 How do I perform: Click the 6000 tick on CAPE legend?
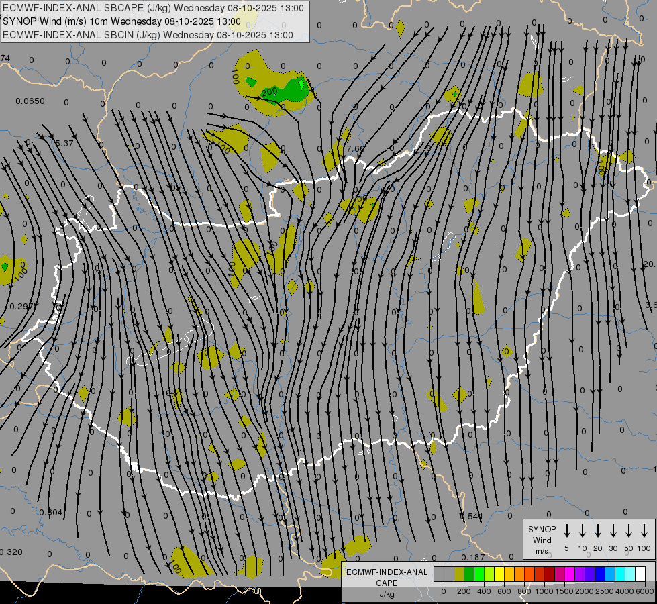point(646,591)
